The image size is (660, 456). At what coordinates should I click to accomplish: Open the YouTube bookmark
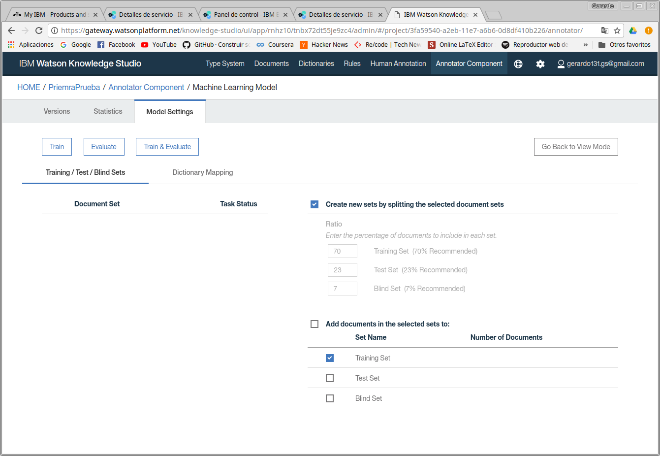(159, 45)
